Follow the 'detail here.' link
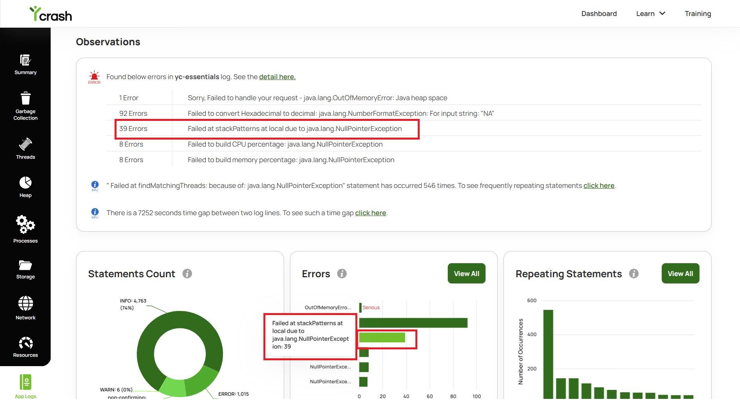This screenshot has height=402, width=740. tap(277, 77)
